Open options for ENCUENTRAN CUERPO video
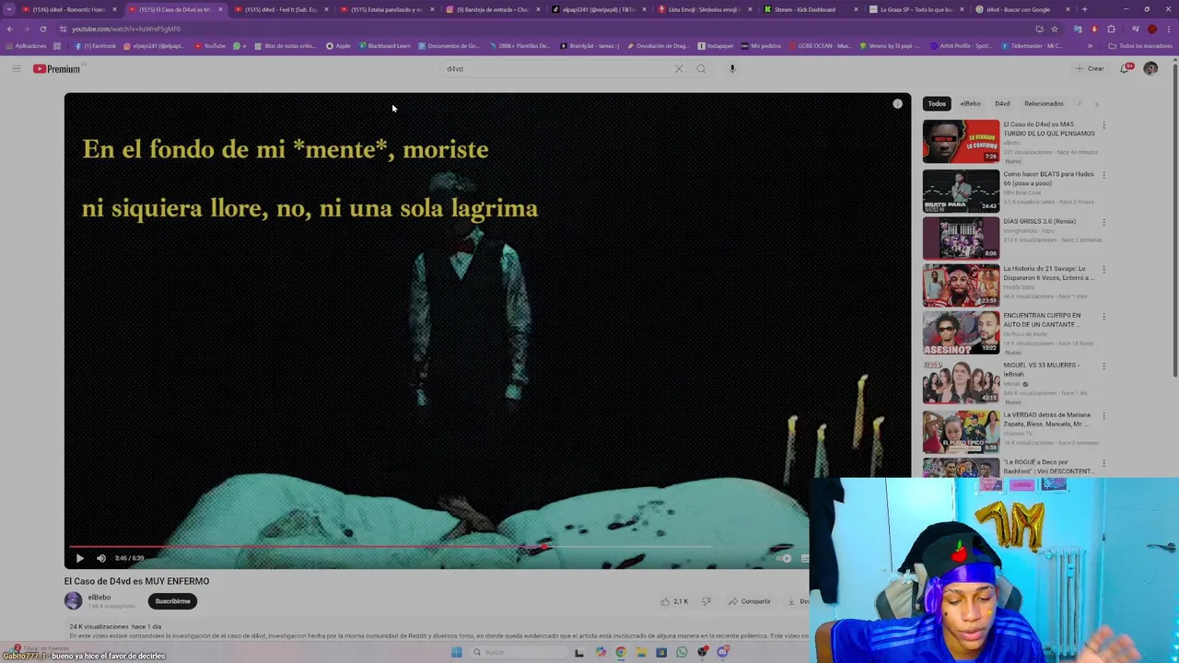Viewport: 1179px width, 663px height. click(x=1103, y=317)
